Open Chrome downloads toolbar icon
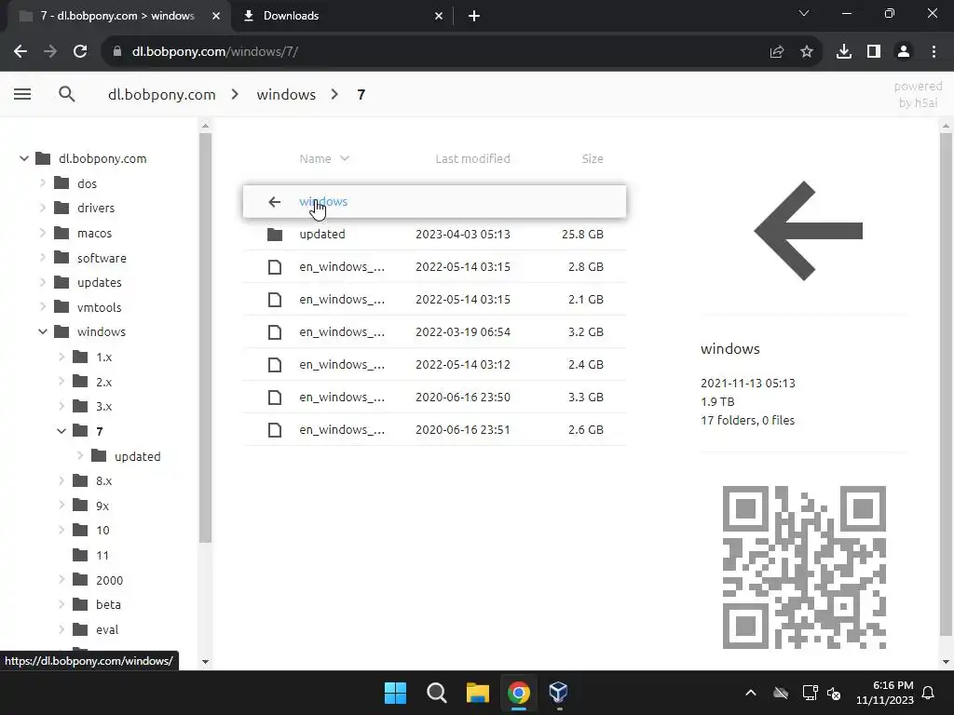Viewport: 954px width, 715px height. (844, 52)
